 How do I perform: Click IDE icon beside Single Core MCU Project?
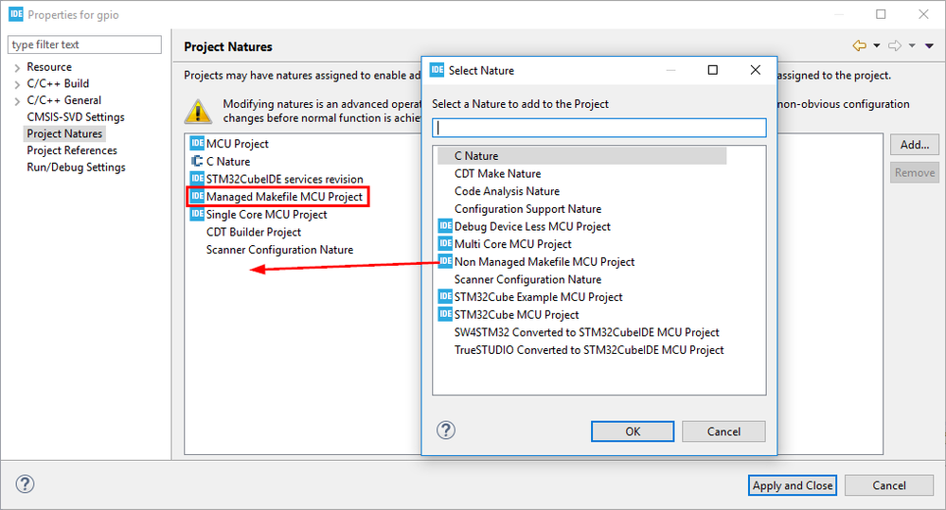tap(197, 214)
